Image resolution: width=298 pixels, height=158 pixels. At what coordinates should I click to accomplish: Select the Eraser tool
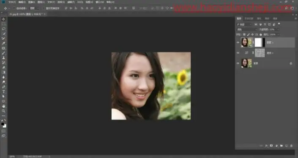coord(3,68)
